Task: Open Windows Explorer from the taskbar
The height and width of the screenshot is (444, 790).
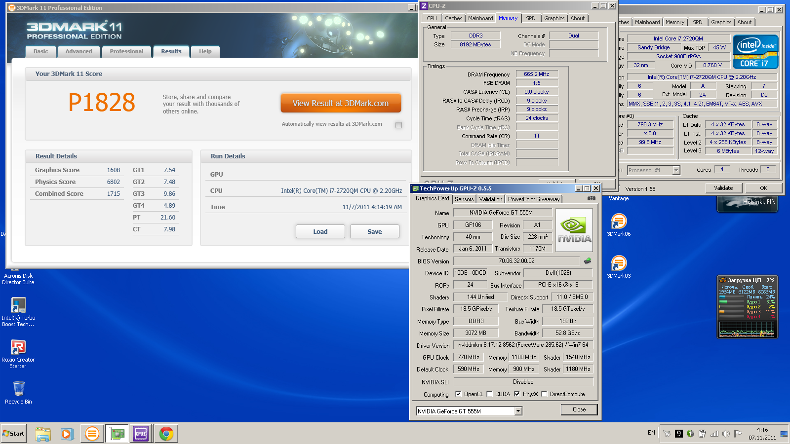Action: [43, 434]
